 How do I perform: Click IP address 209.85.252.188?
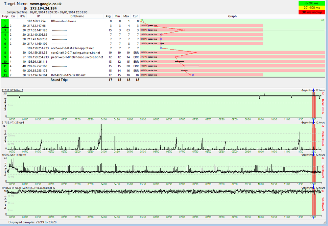[37, 66]
